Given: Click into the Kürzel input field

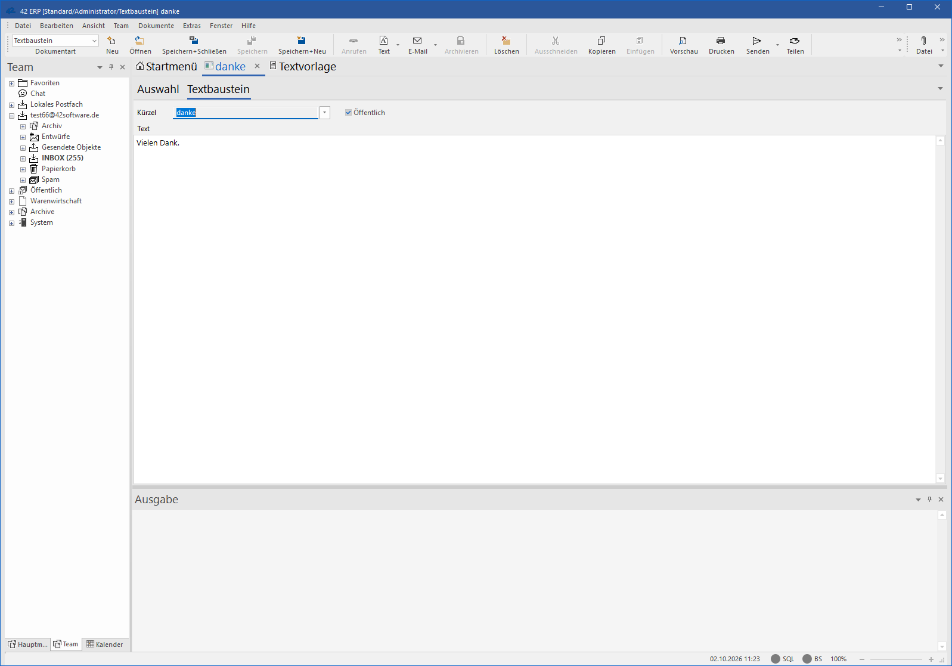Looking at the screenshot, I should point(246,113).
